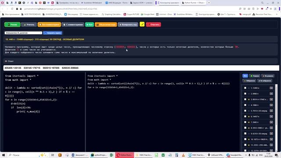Open task 10 in the task list
Viewport: 281px width, 158px height.
[259, 139]
